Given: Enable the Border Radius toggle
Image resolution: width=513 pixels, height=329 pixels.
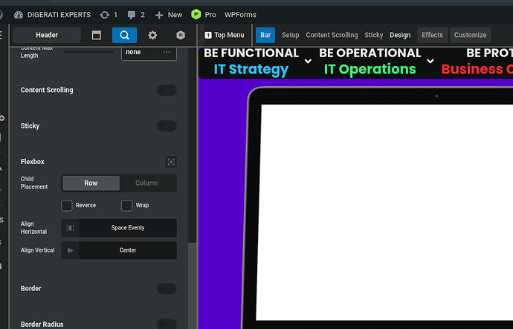Looking at the screenshot, I should click(167, 324).
